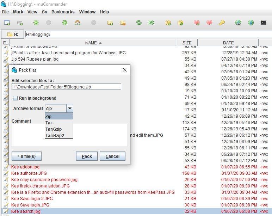Click the file icon beside Jio 594 Rupees plan.jpg
Screen dimensions: 272x216
pyautogui.click(x=6, y=59)
